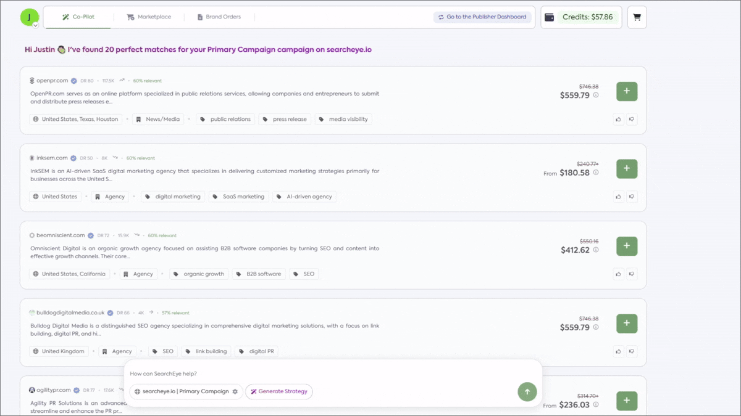741x416 pixels.
Task: Click info icon next to $559.79 openpr price
Action: (x=596, y=96)
